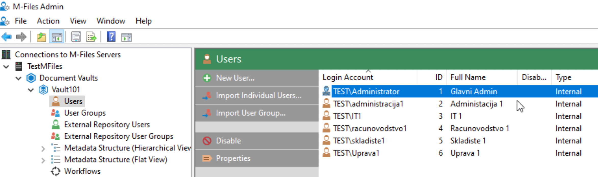
Task: Disable the selected user
Action: (257, 141)
